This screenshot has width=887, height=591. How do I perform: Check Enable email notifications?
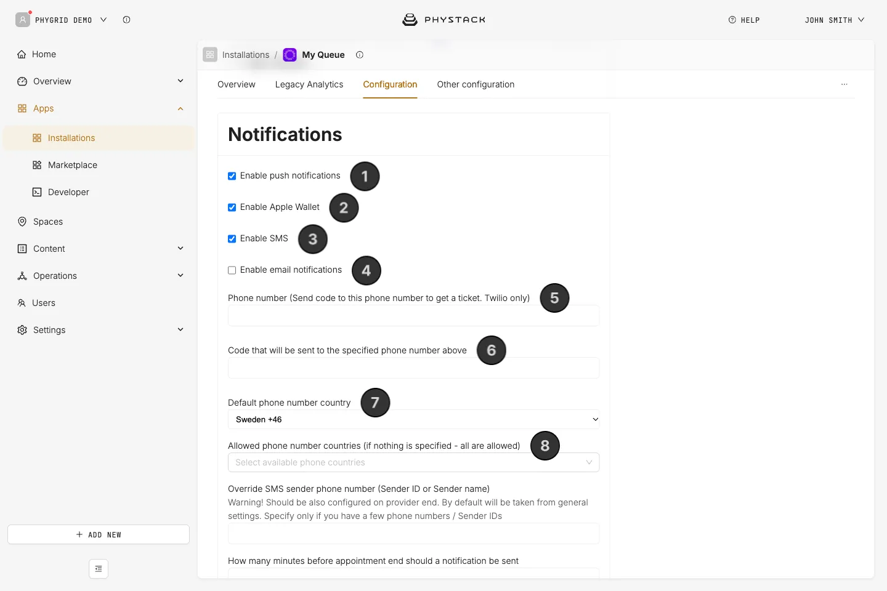[x=232, y=270]
